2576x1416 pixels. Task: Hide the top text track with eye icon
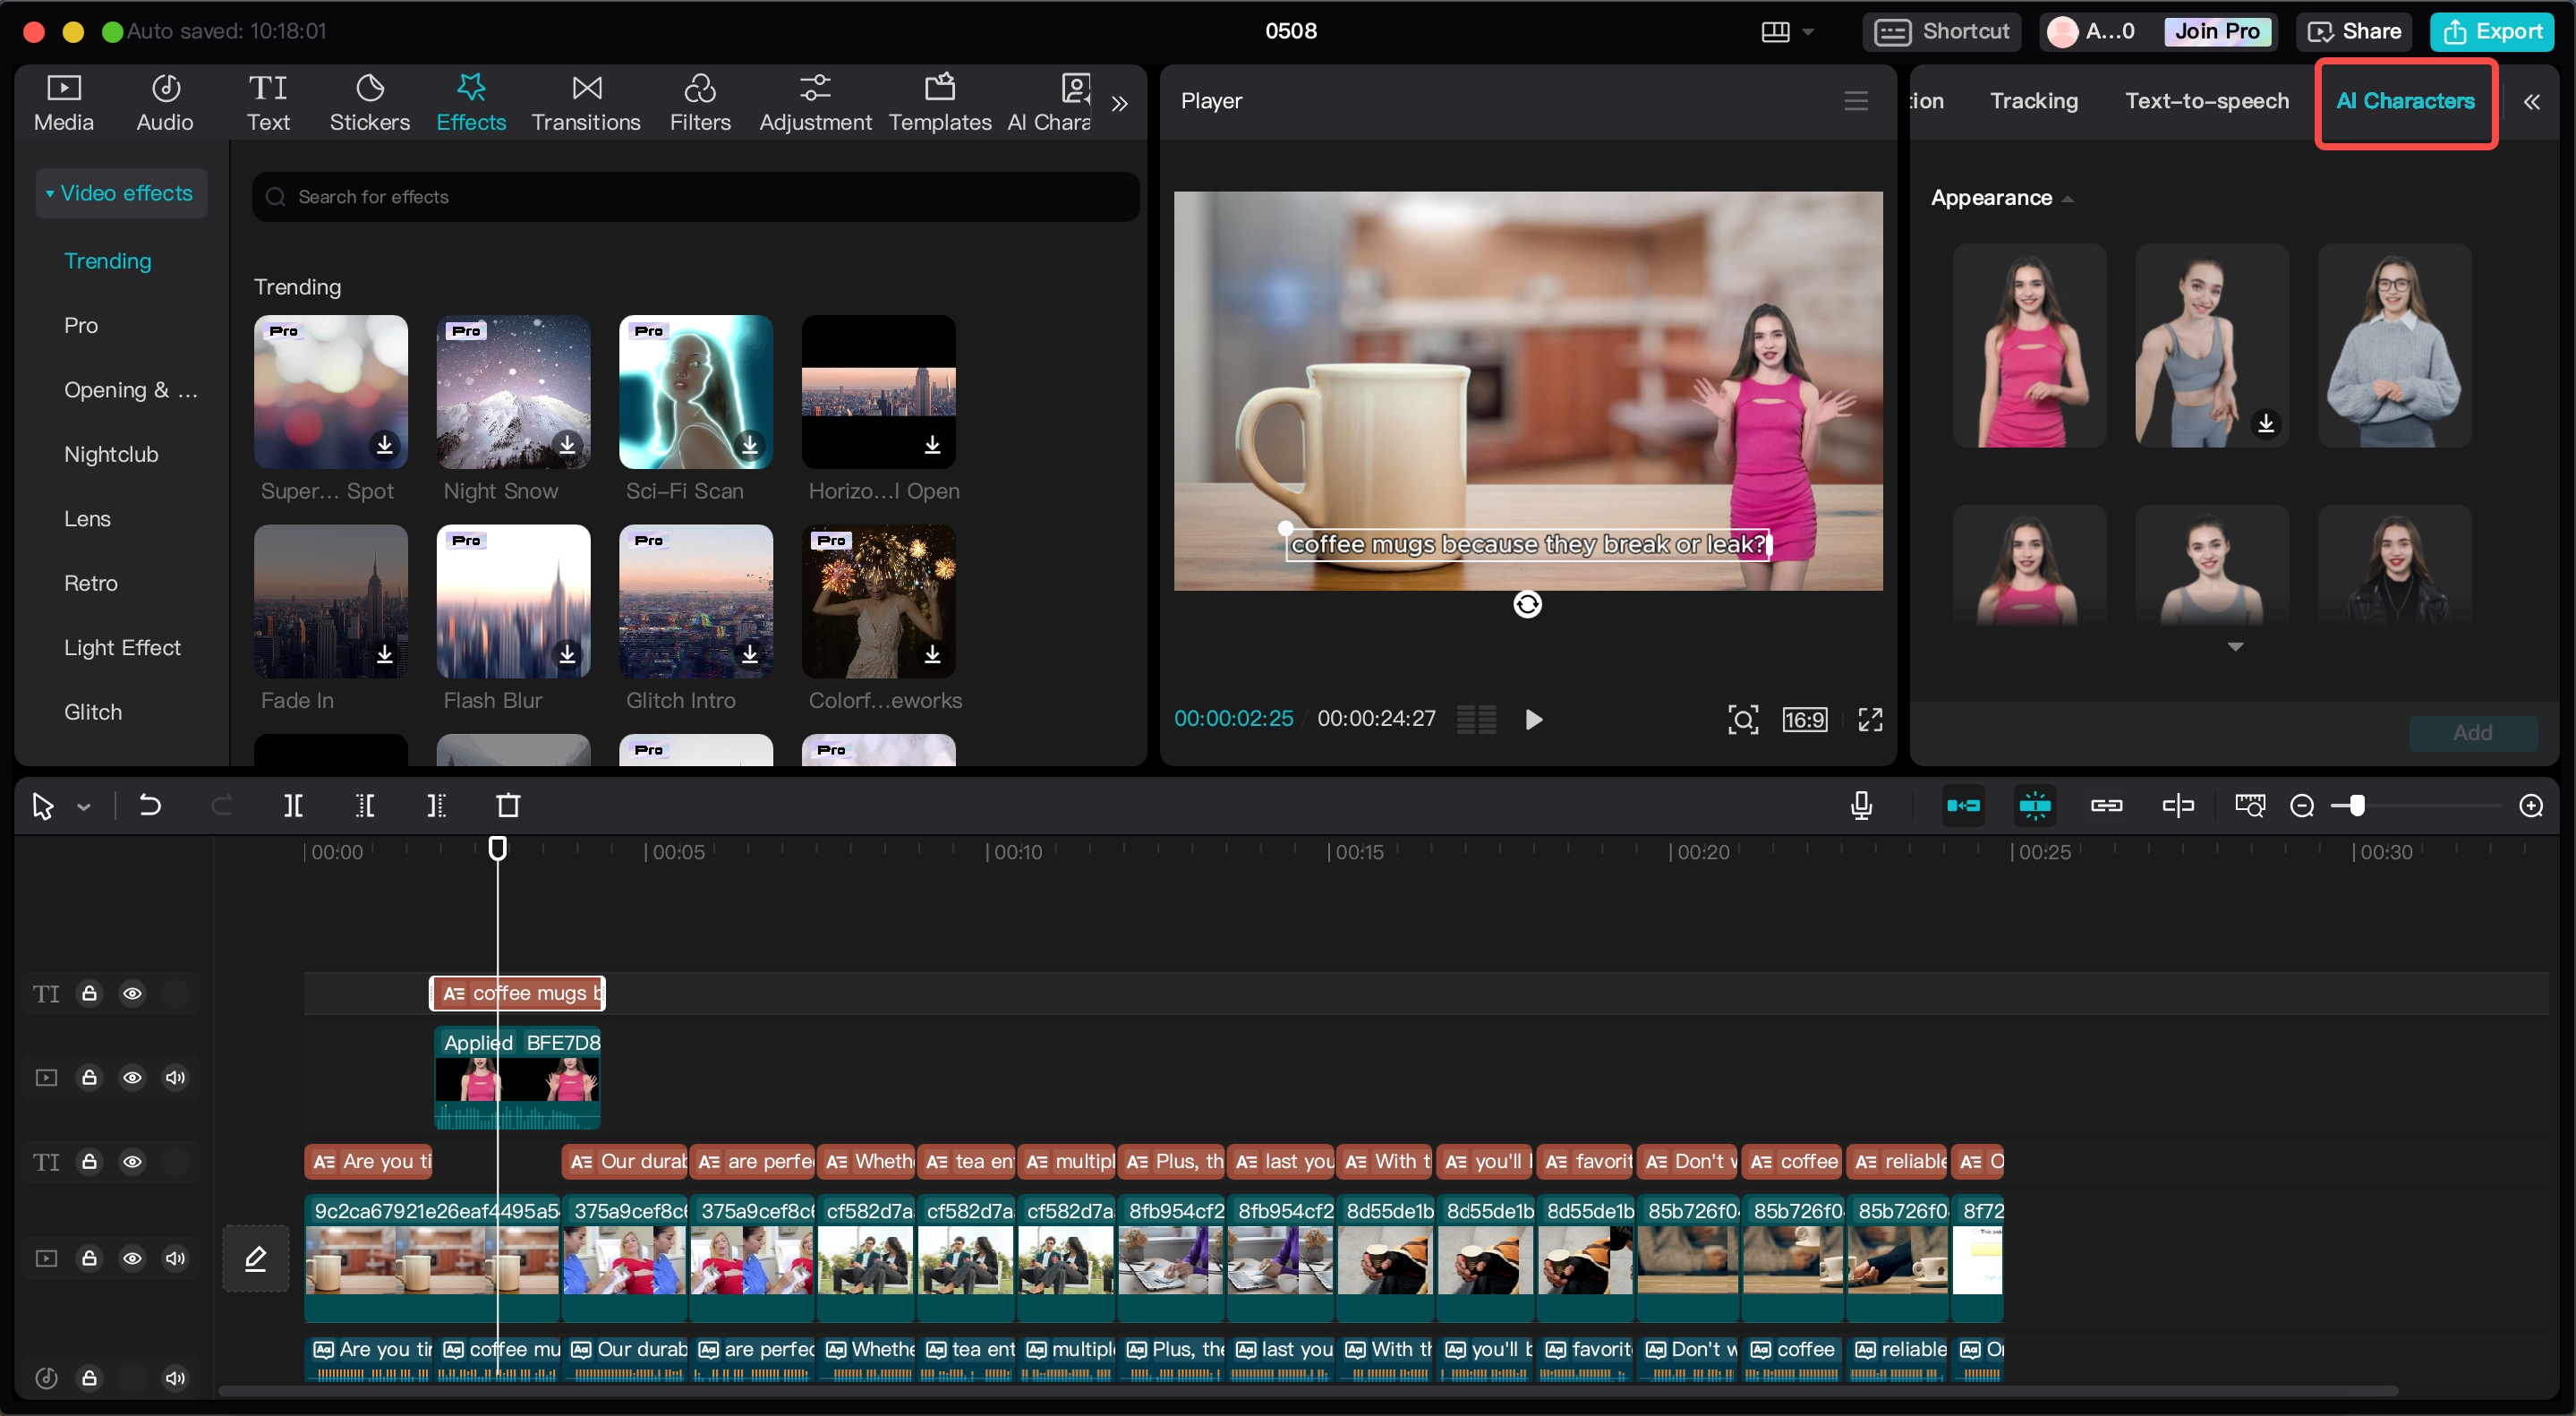[x=132, y=994]
